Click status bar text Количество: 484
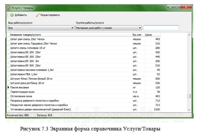199x135 pixels. (18, 115)
